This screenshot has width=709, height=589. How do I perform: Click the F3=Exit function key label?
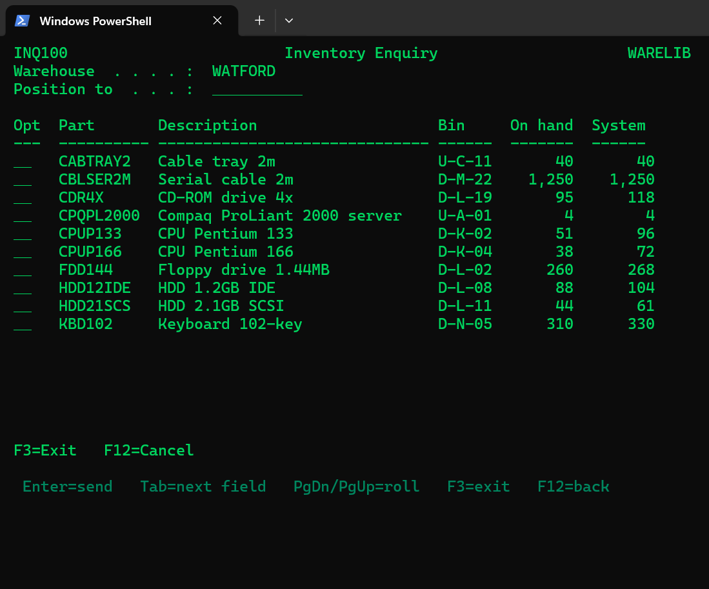[x=45, y=450]
